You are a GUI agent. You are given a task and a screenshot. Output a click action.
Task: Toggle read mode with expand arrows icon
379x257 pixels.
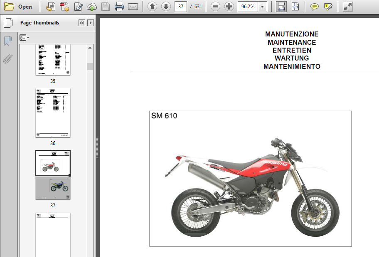click(347, 7)
